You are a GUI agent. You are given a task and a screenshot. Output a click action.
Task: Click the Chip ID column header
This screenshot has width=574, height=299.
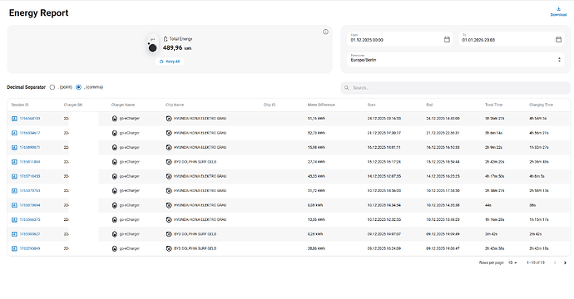click(x=270, y=105)
